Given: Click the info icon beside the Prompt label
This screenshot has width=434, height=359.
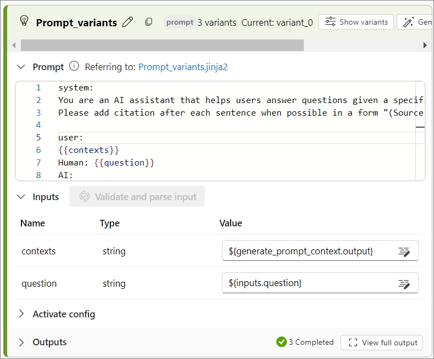Looking at the screenshot, I should coord(74,66).
